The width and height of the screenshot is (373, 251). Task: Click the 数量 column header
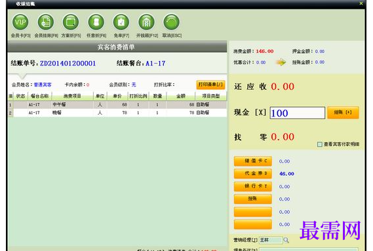(x=157, y=96)
